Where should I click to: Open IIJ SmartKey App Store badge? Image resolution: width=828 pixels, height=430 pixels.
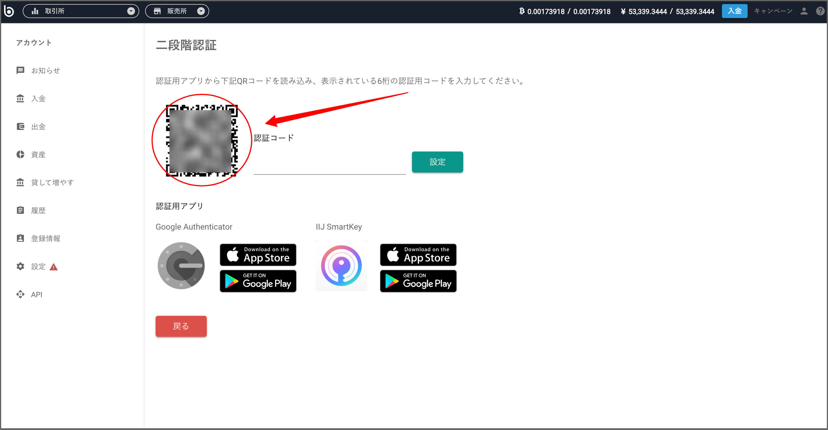pyautogui.click(x=418, y=255)
